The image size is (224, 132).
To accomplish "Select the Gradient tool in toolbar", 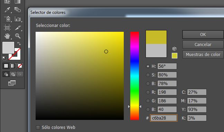I will pyautogui.click(x=18, y=1).
